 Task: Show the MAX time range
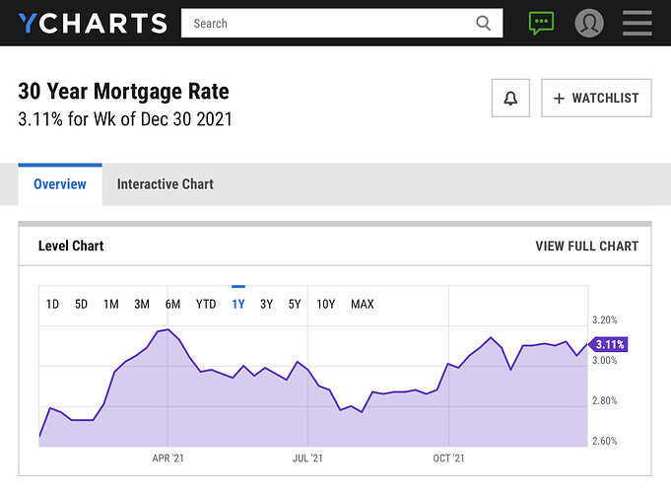tap(362, 304)
